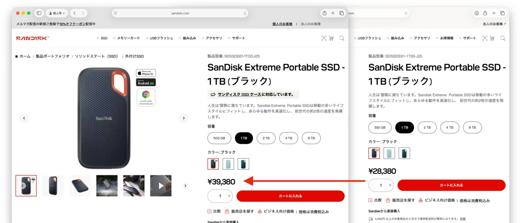Open site search in rear window header
The image size is (522, 223).
(502, 38)
